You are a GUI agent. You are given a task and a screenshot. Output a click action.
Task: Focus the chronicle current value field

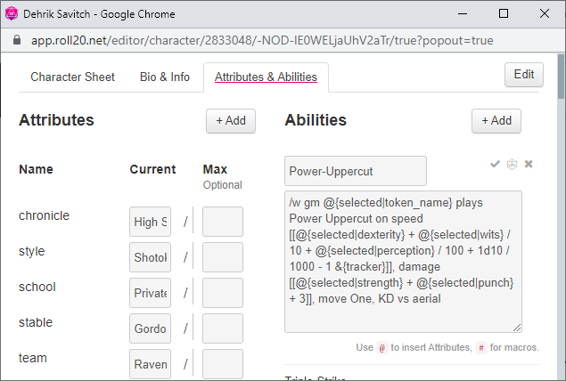(x=150, y=222)
